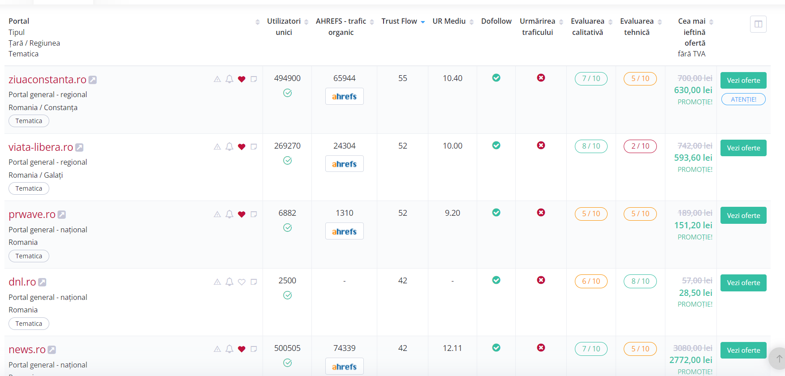
Task: Click warning triangle icon in ziuaconstanta.ro row
Action: coord(217,79)
